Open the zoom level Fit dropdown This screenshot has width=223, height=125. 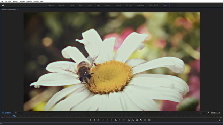(18, 112)
